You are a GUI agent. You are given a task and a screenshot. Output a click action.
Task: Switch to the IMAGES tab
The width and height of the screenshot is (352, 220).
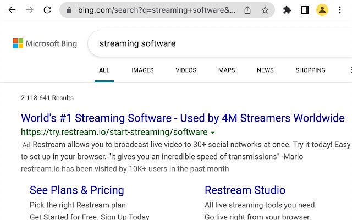click(x=143, y=70)
